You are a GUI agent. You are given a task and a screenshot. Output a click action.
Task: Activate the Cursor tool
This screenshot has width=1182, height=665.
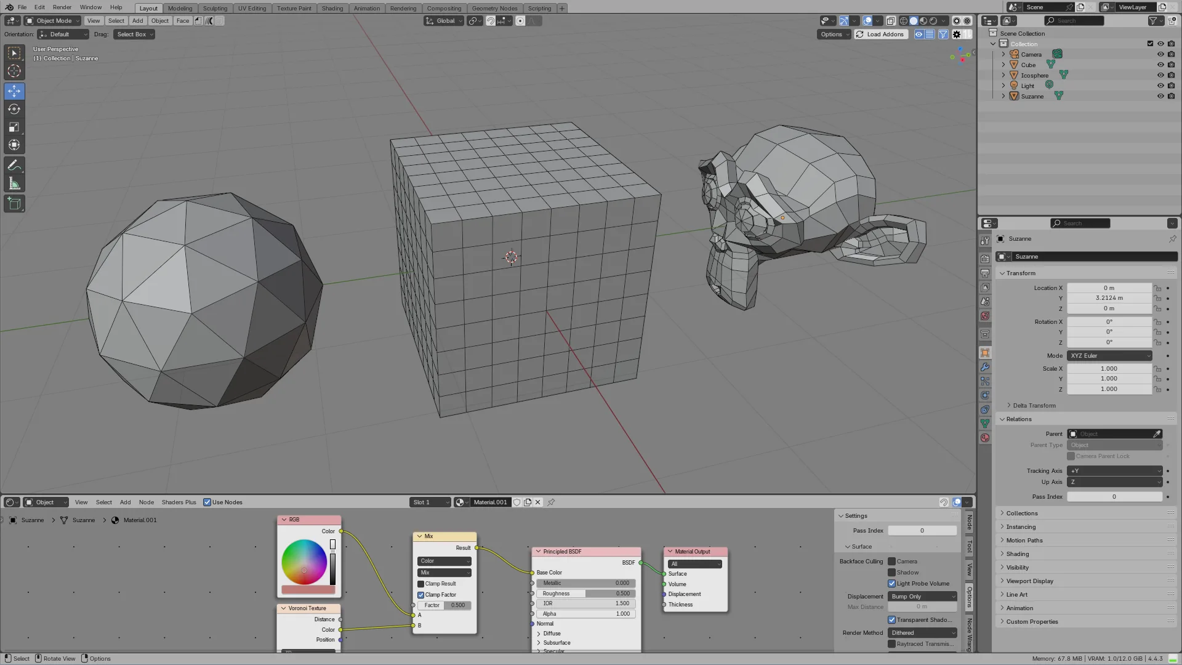(x=14, y=71)
